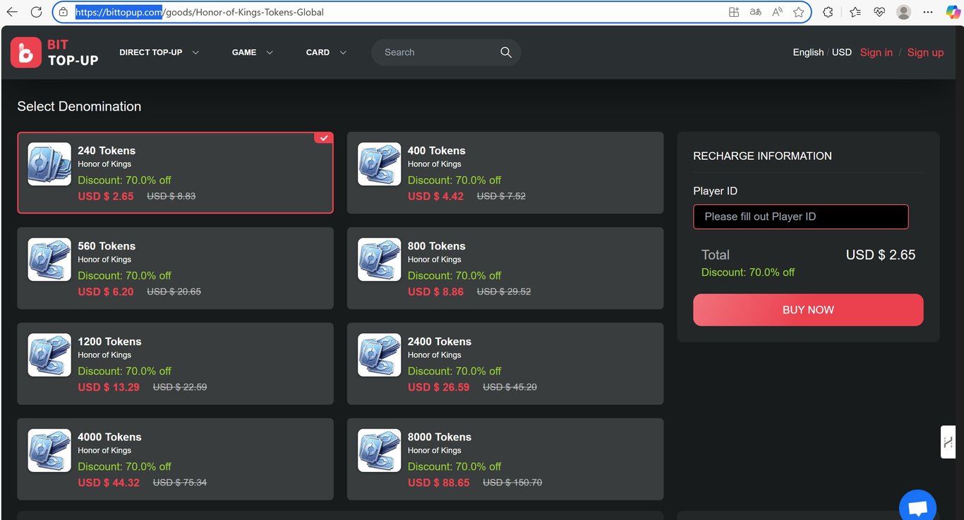This screenshot has height=520, width=964.
Task: Click the Select Denomination heading
Action: 79,106
